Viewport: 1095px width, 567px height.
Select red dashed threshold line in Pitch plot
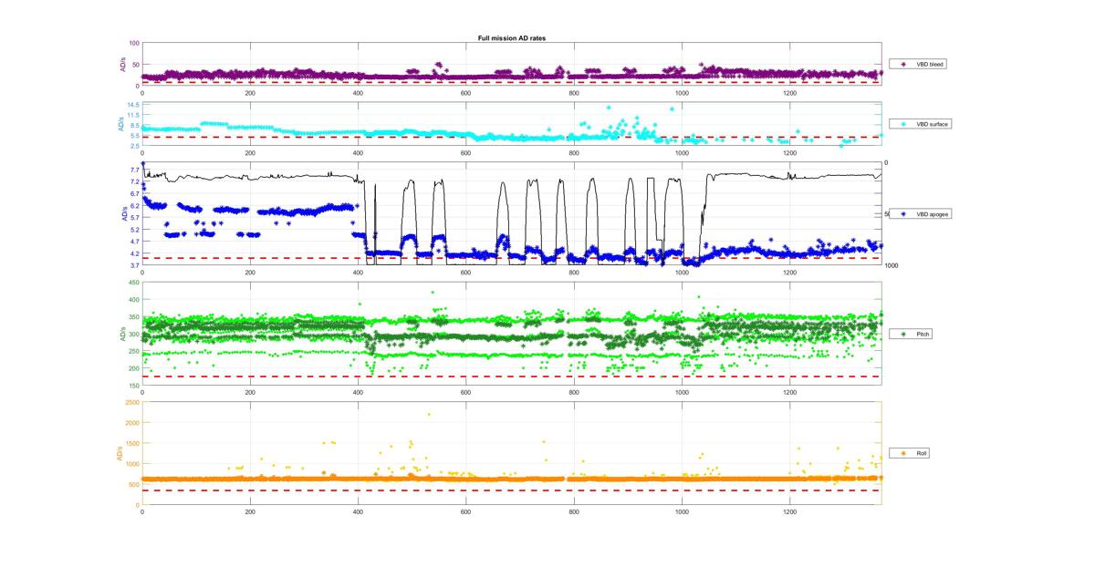(511, 376)
